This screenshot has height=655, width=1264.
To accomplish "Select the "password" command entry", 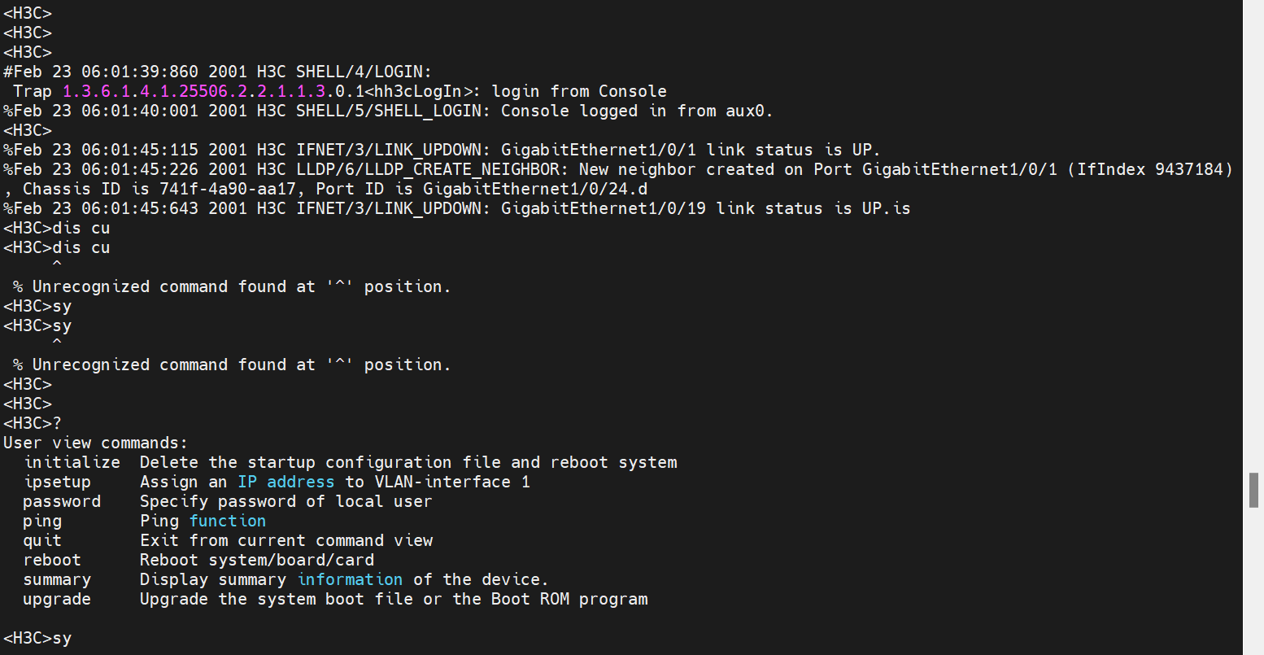I will pos(62,501).
